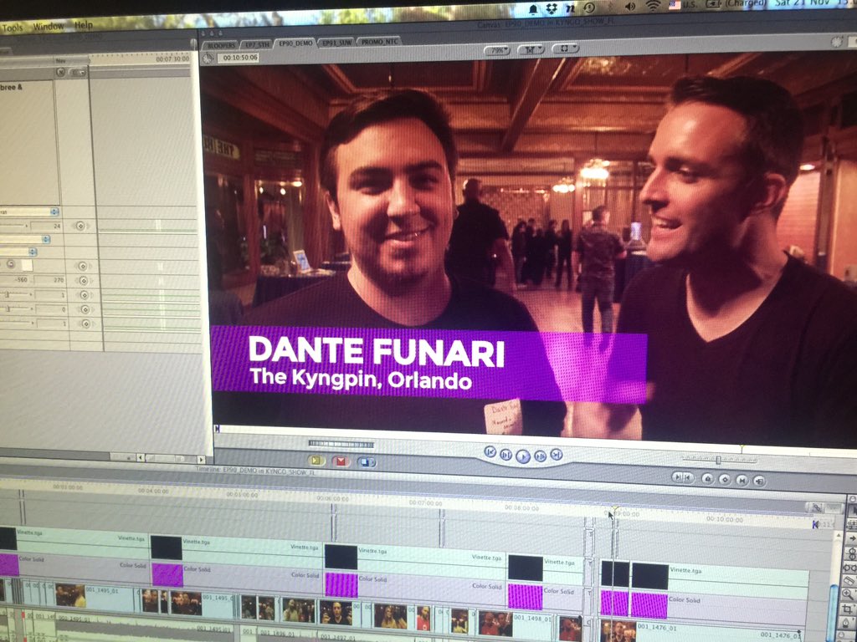
Task: Click the size value field showing 24
Action: (48, 226)
